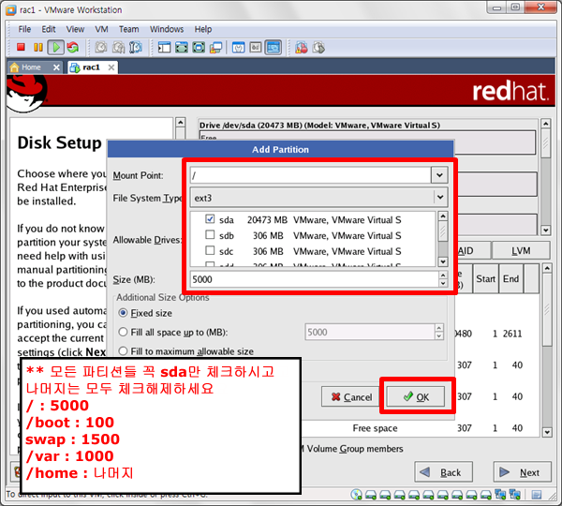Check the sda drive checkbox
This screenshot has width=562, height=506.
click(x=210, y=218)
